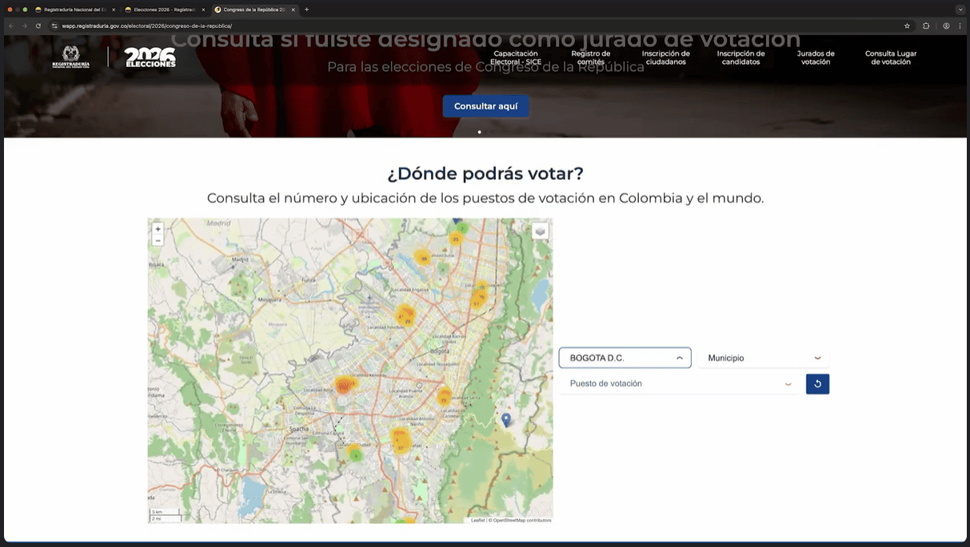Click the 2026 Elecciones logo

click(150, 57)
